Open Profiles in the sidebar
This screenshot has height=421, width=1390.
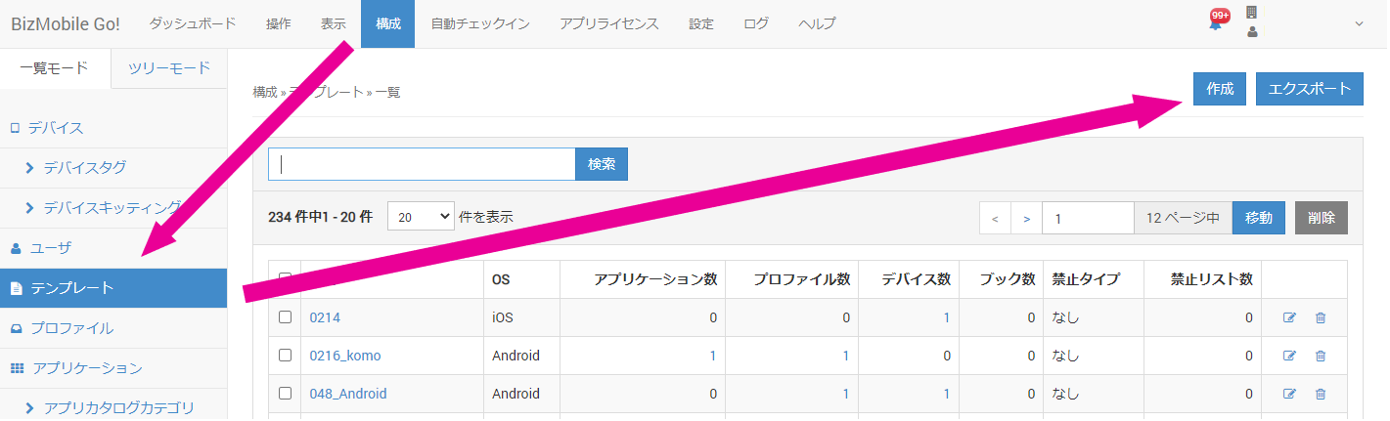[71, 328]
